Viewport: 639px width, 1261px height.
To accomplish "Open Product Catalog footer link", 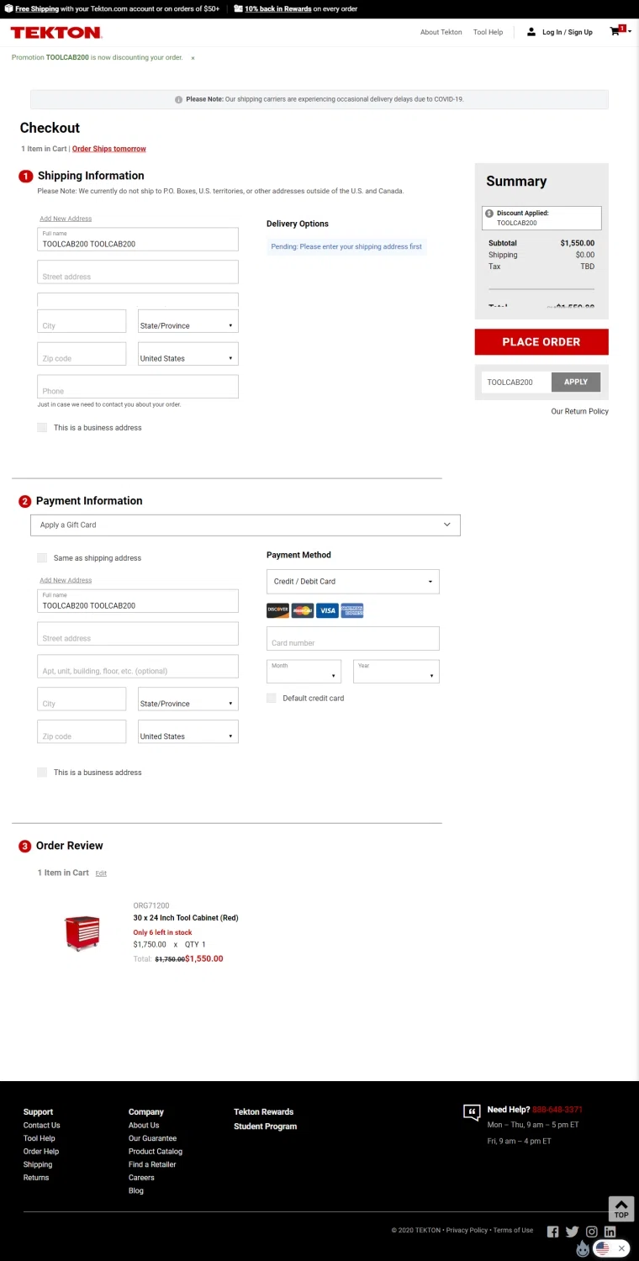I will tap(156, 1151).
